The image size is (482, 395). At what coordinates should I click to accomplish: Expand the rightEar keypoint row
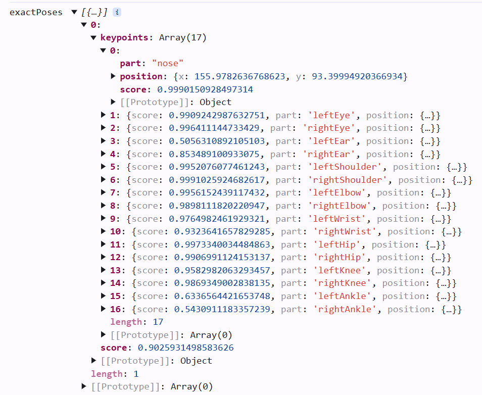click(x=104, y=154)
